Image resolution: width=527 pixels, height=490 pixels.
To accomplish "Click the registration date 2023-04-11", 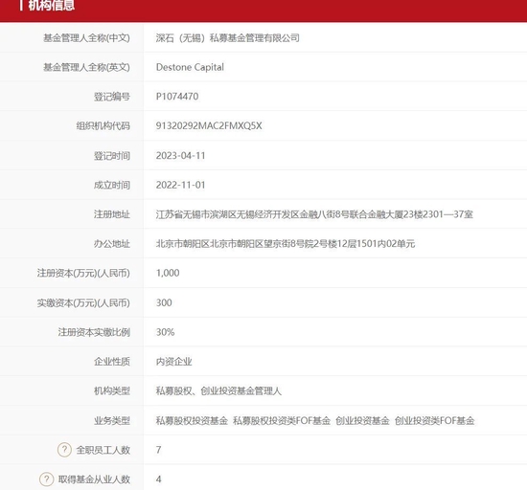I will [x=180, y=156].
